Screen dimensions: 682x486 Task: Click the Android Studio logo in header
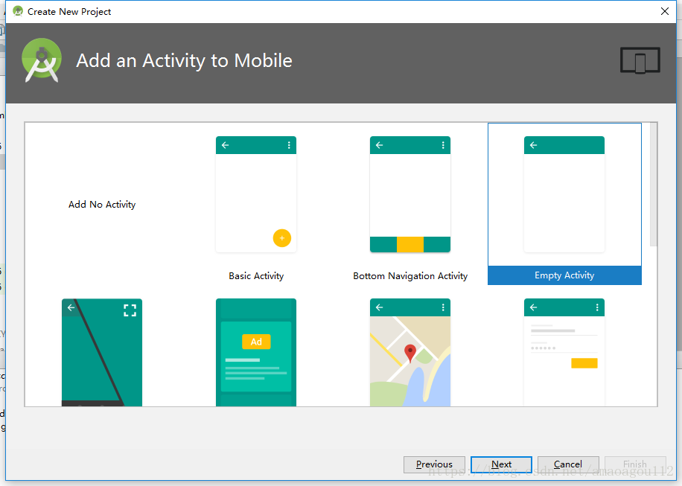[41, 60]
